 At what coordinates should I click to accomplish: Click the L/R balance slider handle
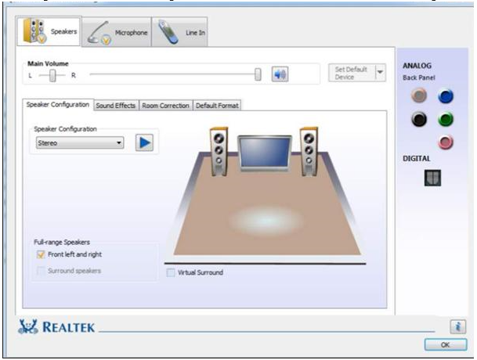pyautogui.click(x=52, y=75)
